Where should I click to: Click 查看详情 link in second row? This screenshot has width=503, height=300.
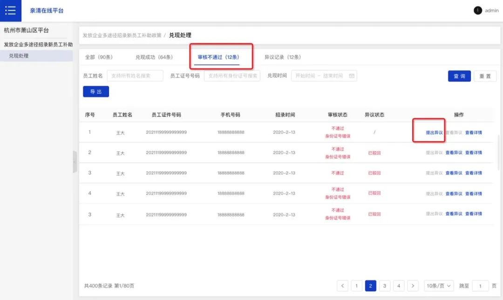pyautogui.click(x=473, y=153)
